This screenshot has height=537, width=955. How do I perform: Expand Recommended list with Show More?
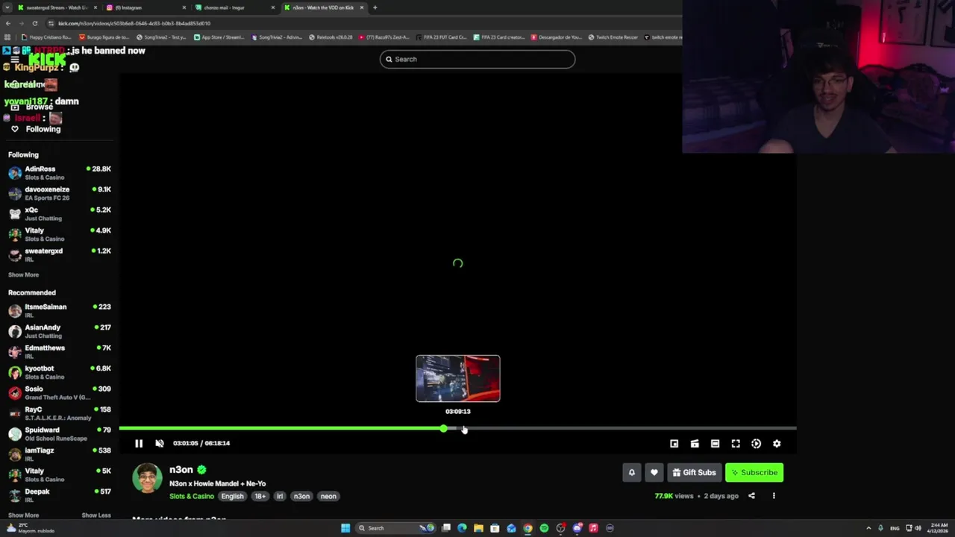pyautogui.click(x=23, y=515)
